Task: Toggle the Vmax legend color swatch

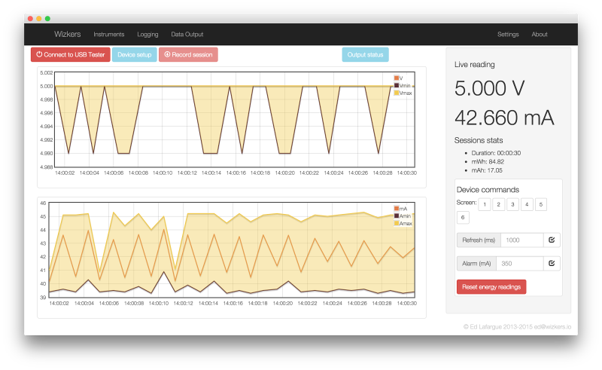Action: tap(397, 93)
